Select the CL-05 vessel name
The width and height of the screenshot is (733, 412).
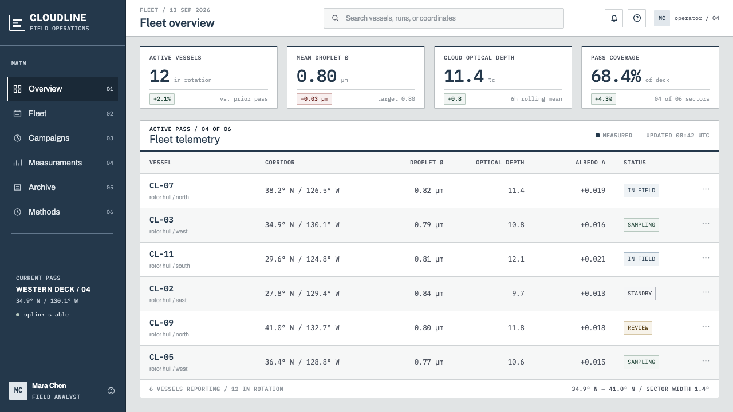(x=161, y=358)
